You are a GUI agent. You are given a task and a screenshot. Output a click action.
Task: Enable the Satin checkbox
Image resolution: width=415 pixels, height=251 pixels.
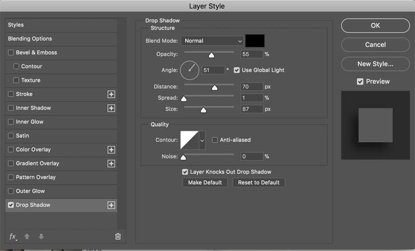click(x=11, y=135)
